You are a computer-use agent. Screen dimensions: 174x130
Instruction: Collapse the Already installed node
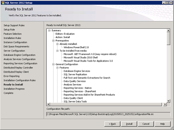(57, 44)
